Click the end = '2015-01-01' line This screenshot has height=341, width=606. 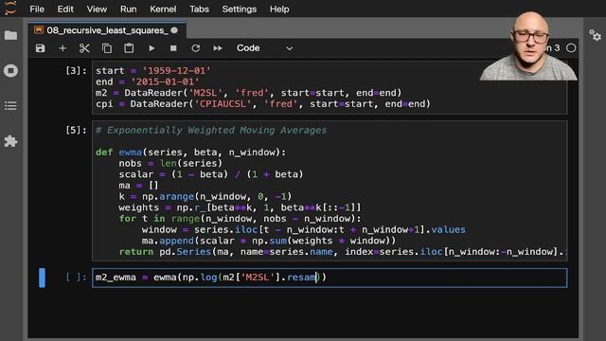[x=148, y=82]
